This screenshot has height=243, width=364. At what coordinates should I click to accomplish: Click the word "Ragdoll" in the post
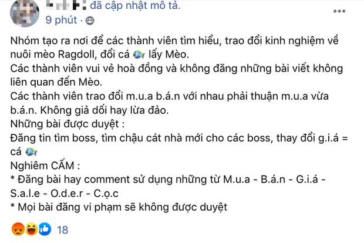[76, 55]
